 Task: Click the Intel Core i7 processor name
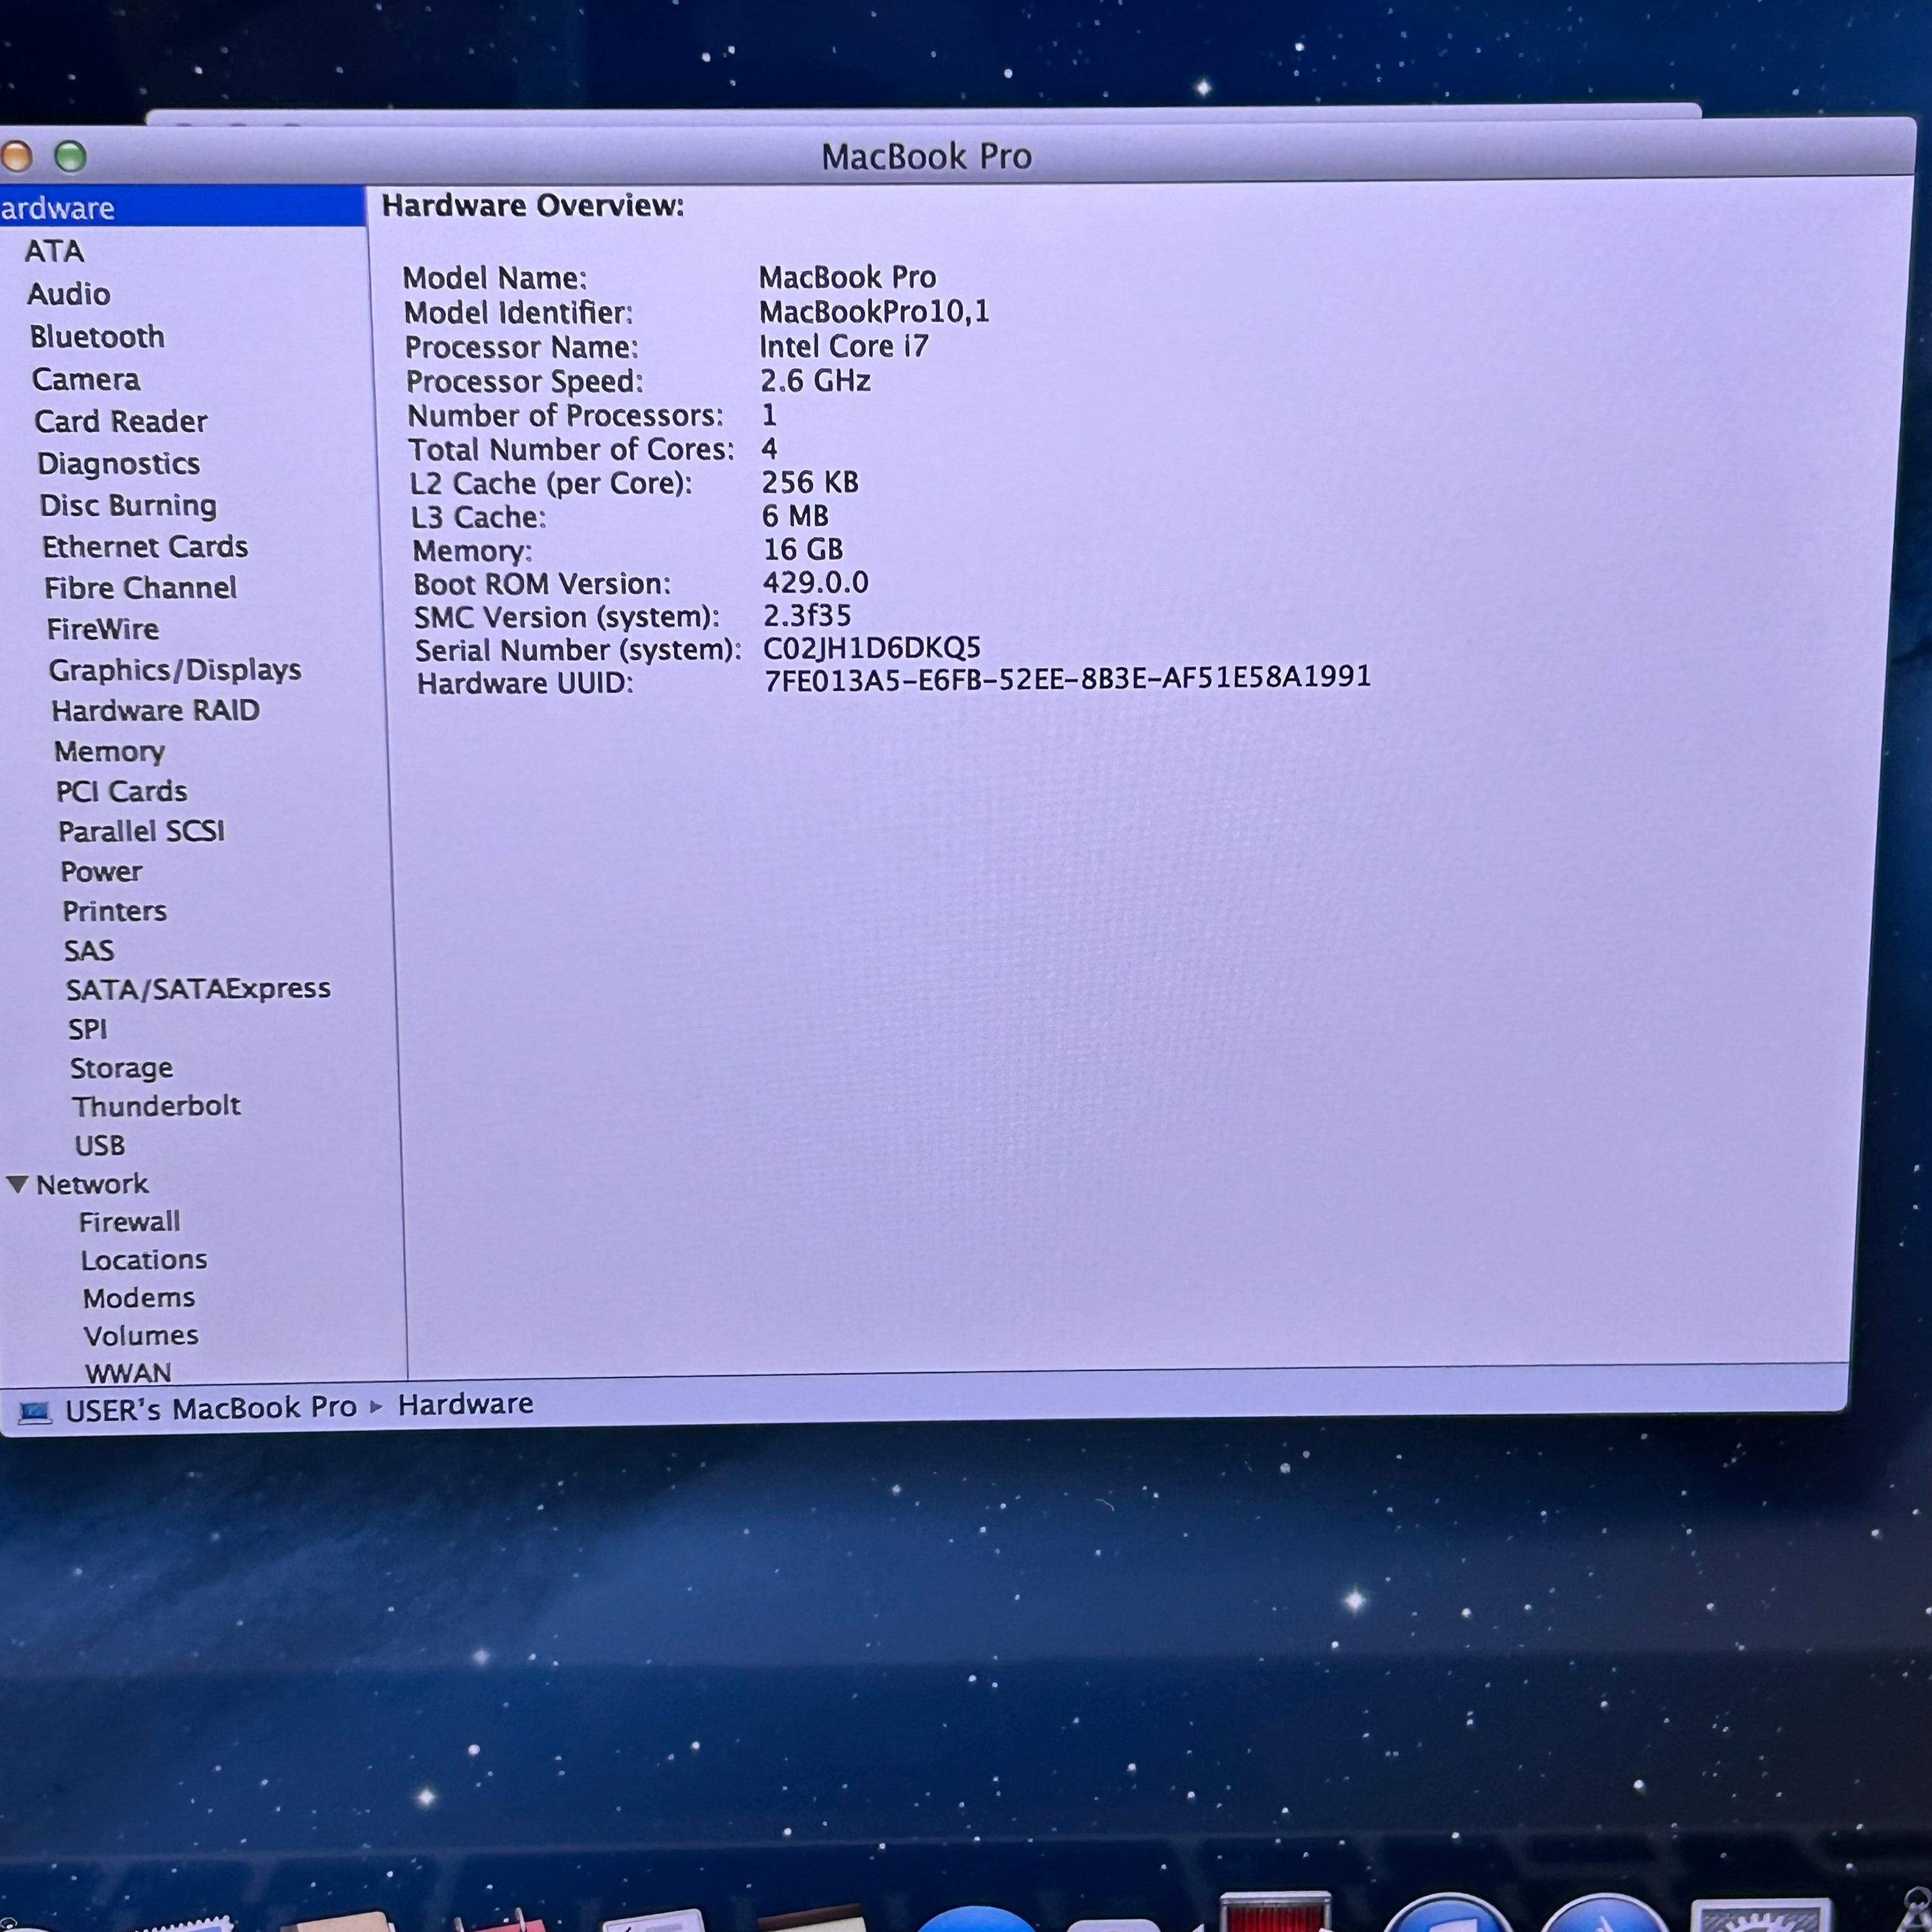[x=844, y=346]
